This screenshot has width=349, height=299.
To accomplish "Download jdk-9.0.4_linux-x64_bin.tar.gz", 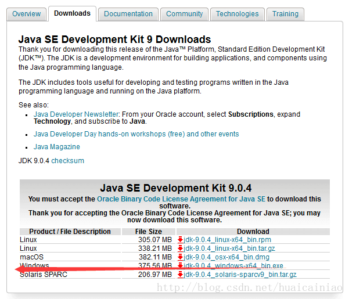I will tap(229, 248).
